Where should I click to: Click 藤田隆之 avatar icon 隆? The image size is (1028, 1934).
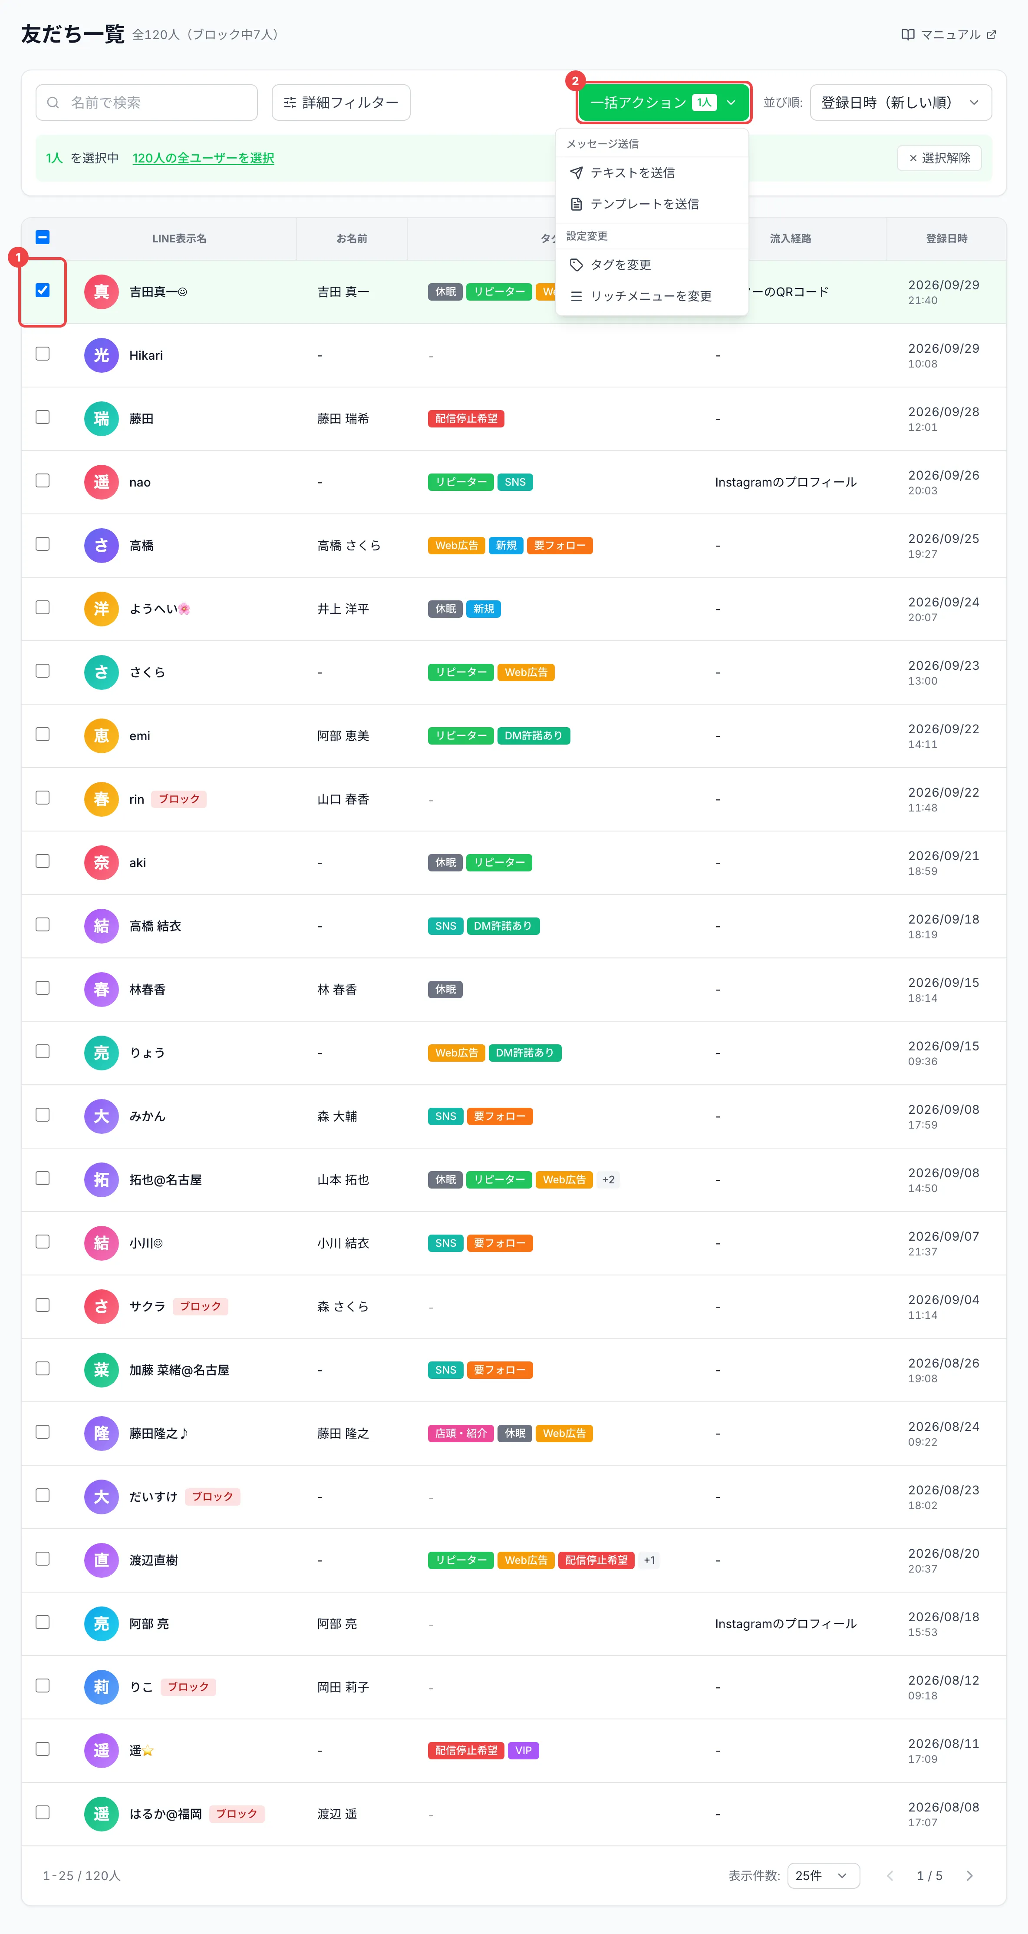[101, 1433]
